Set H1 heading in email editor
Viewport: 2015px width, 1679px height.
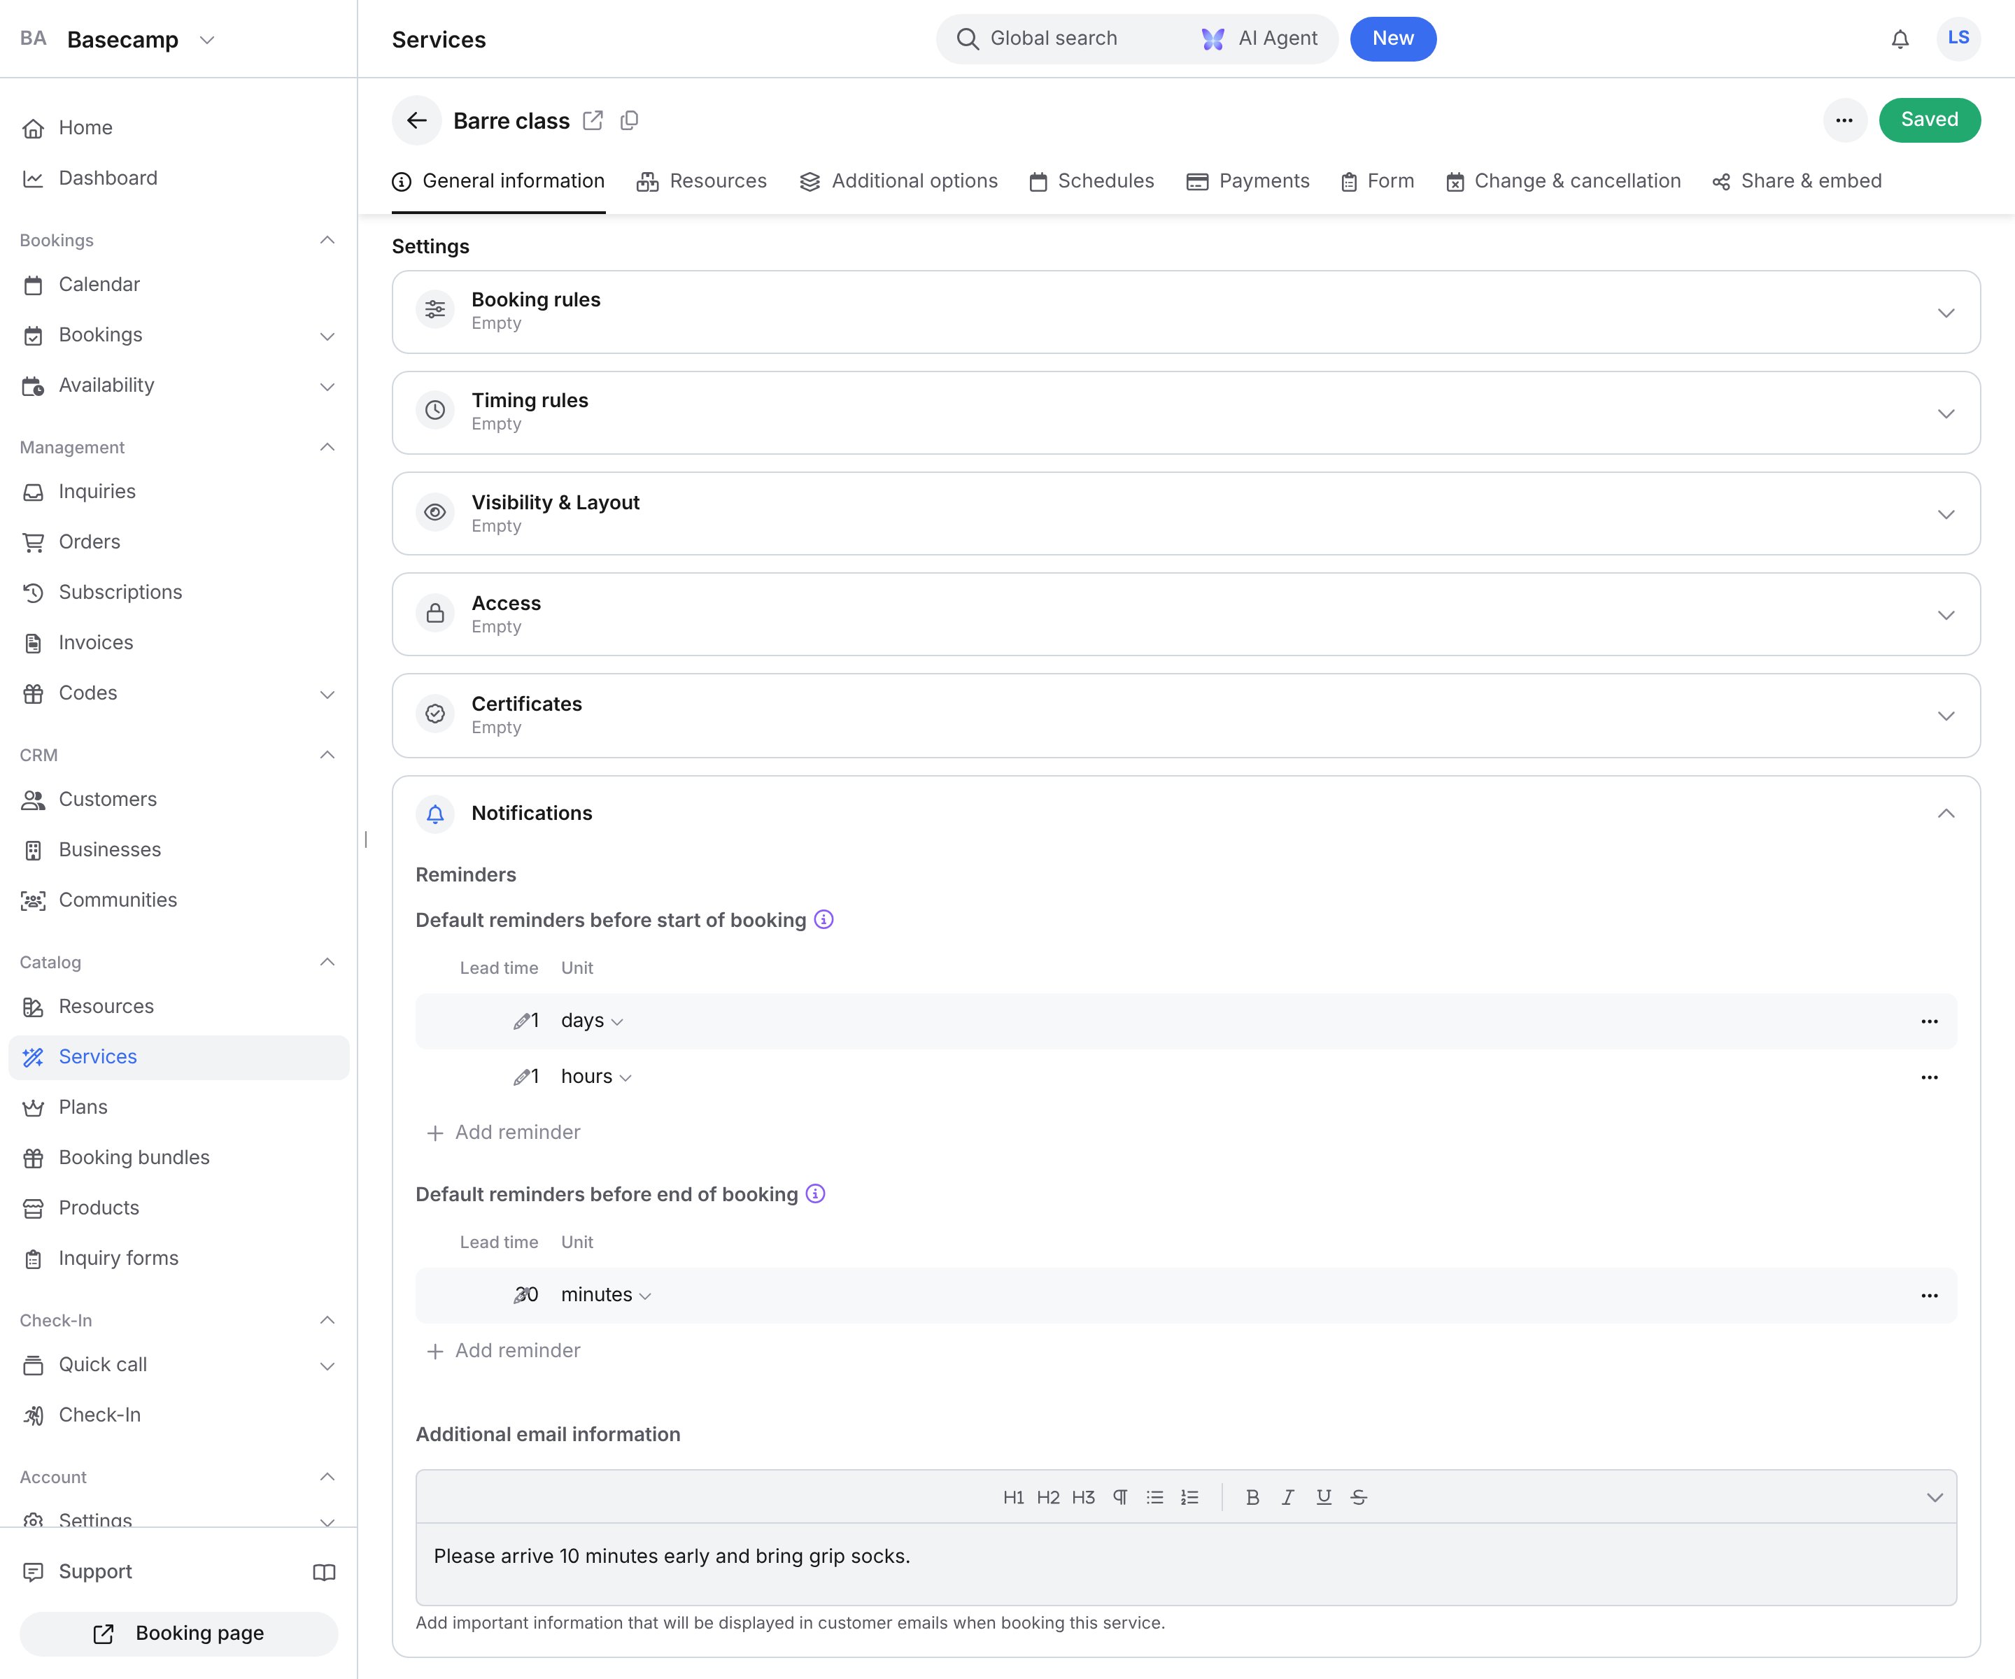pos(1013,1496)
